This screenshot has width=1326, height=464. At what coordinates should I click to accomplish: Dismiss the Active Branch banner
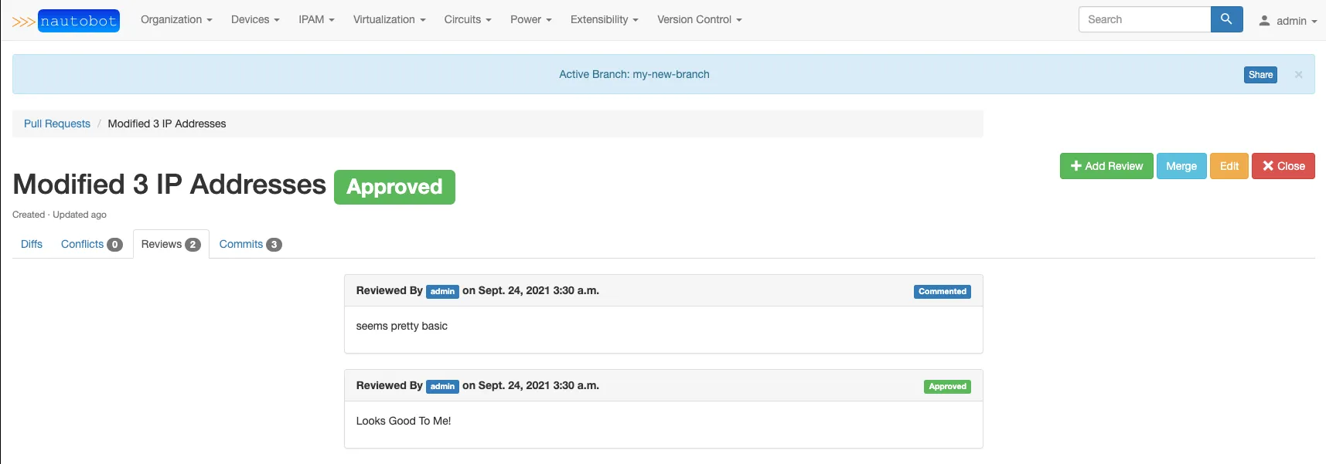pos(1298,75)
